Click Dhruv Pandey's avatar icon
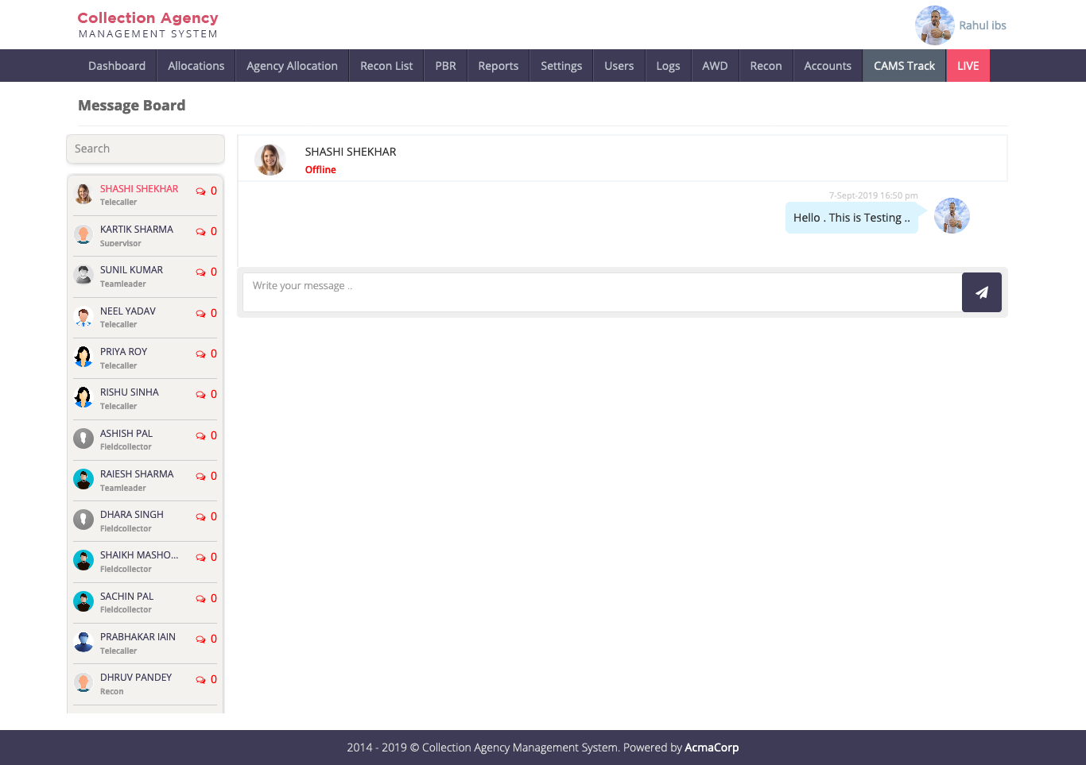1086x765 pixels. coord(83,682)
